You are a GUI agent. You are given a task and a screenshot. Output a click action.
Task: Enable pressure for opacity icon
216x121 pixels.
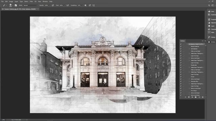click(x=53, y=5)
